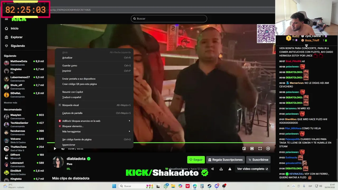
Task: Open Volcano Slots & Casino channel row
Action: tap(24, 140)
